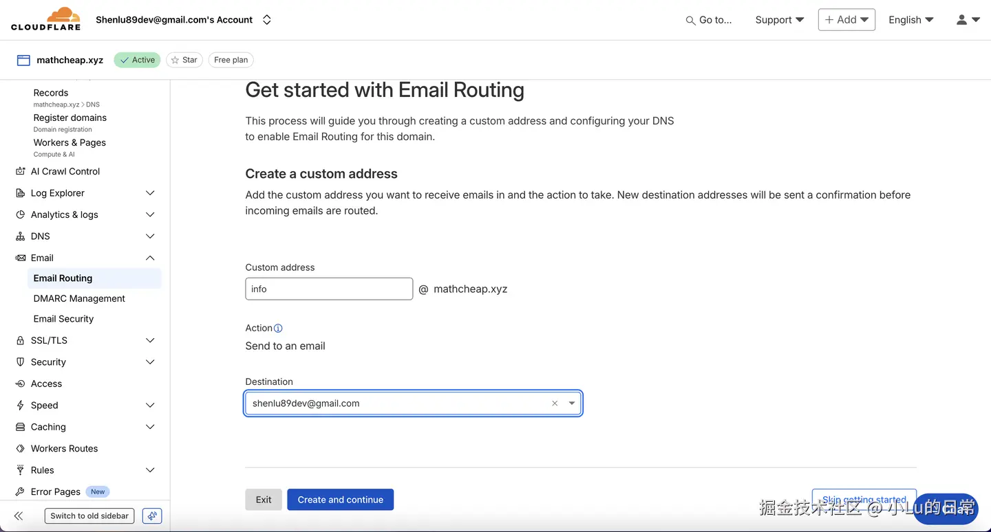Open the English language dropdown
This screenshot has height=532, width=991.
tap(910, 20)
